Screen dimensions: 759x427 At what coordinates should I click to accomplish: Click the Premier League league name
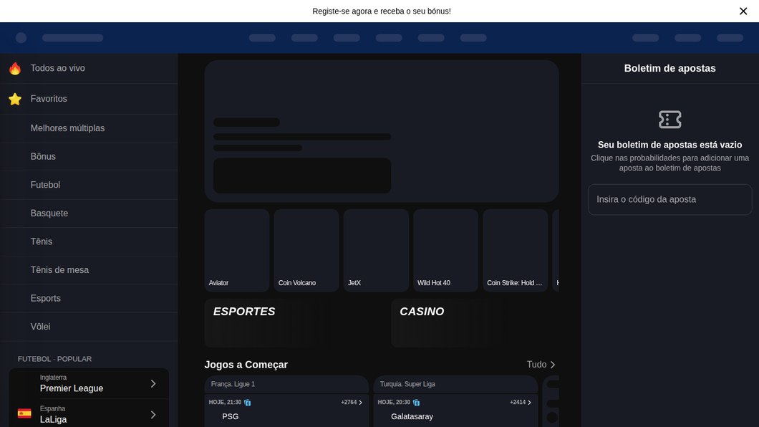tap(72, 388)
